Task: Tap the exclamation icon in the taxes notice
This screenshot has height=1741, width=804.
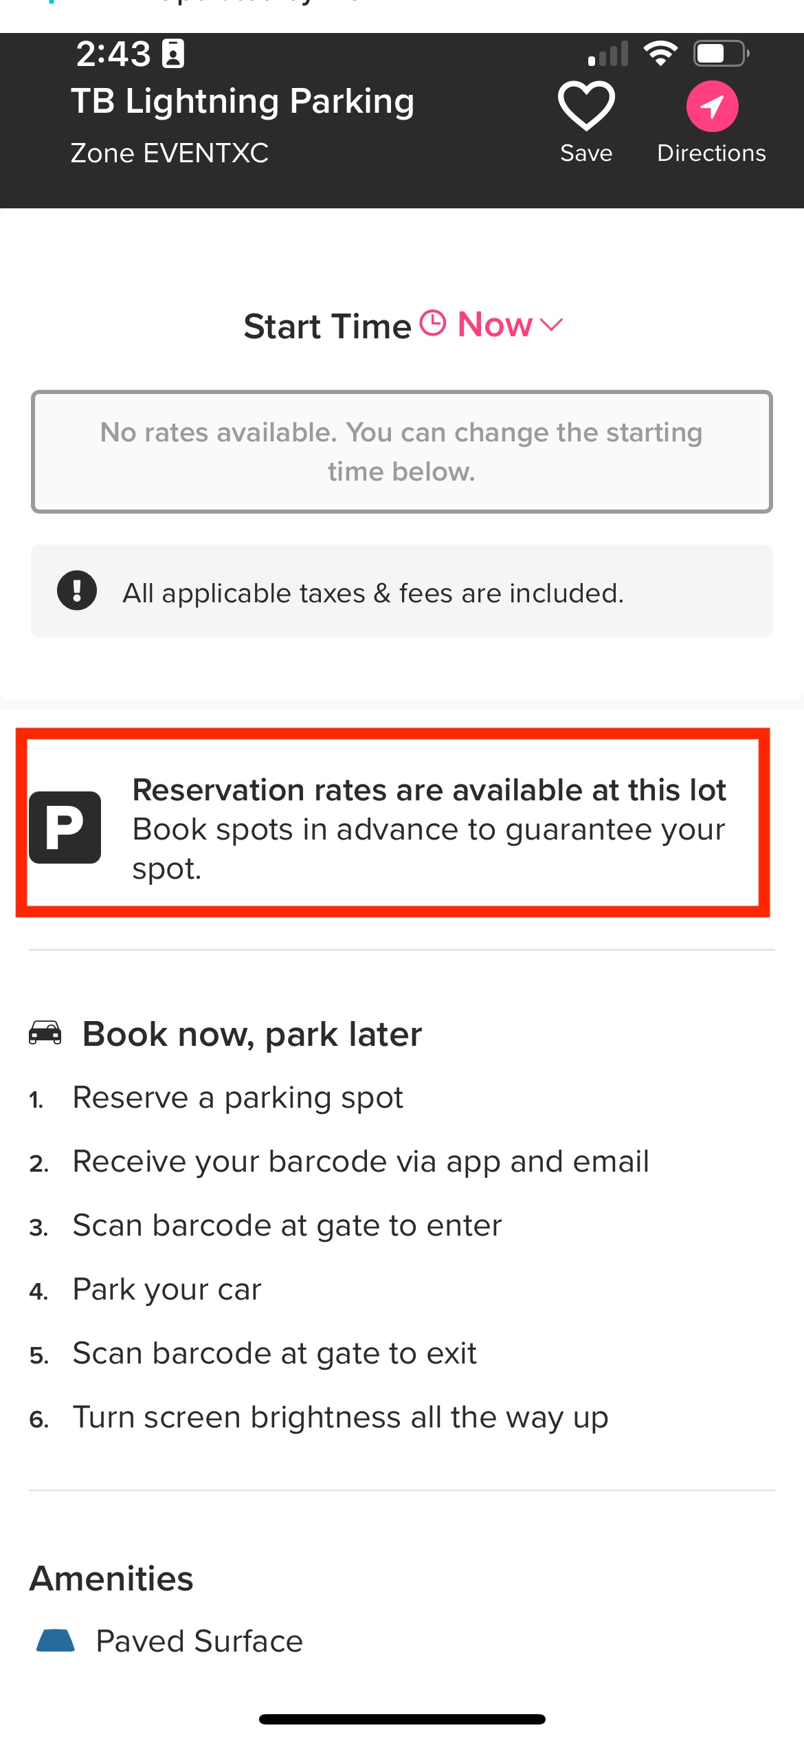Action: coord(77,591)
